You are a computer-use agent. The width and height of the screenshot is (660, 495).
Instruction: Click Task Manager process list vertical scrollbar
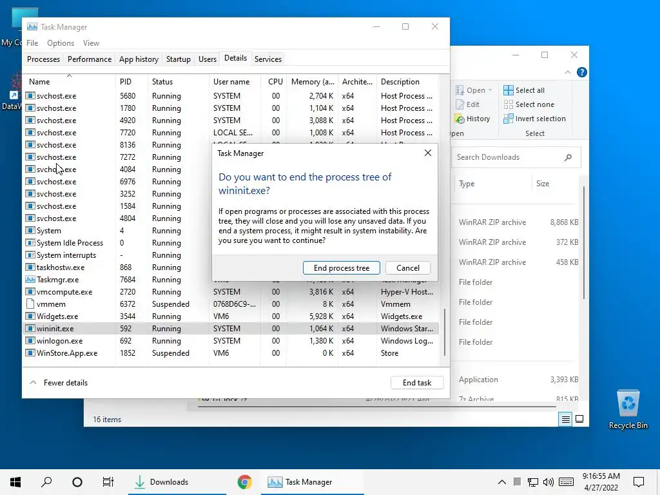tap(444, 333)
